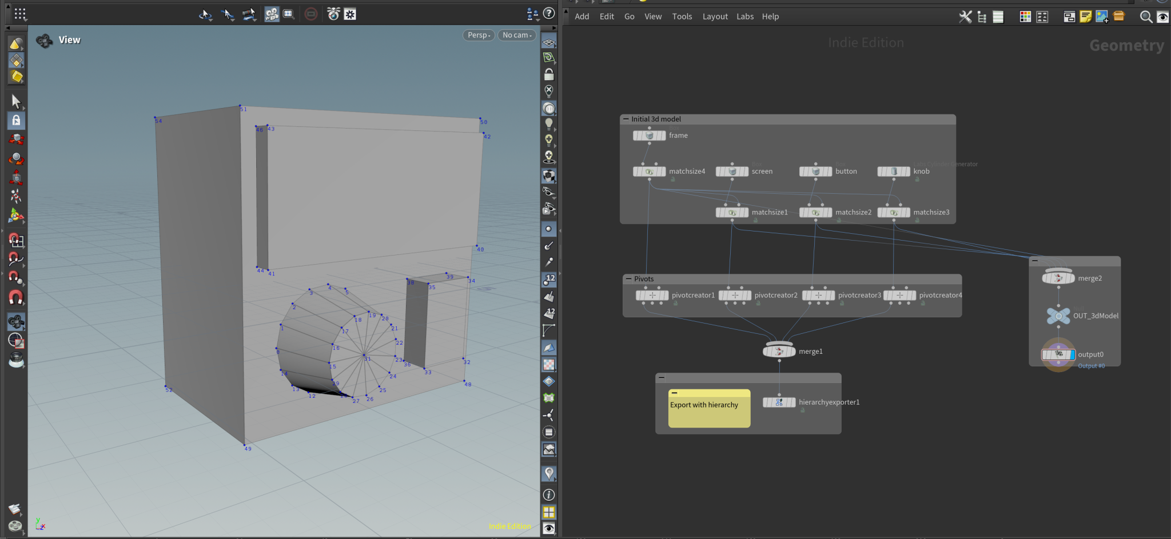Click the magnifying glass find-node icon

(1146, 17)
